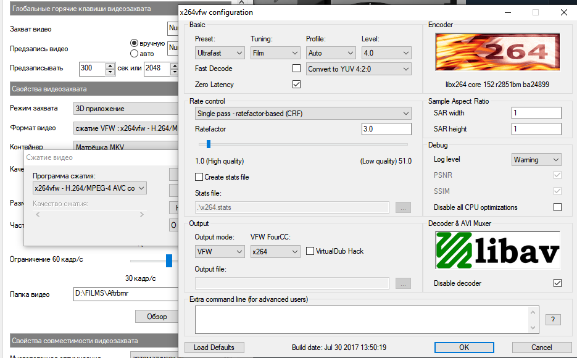The height and width of the screenshot is (358, 577).
Task: Close the x264vfw configuration window
Action: click(x=563, y=12)
